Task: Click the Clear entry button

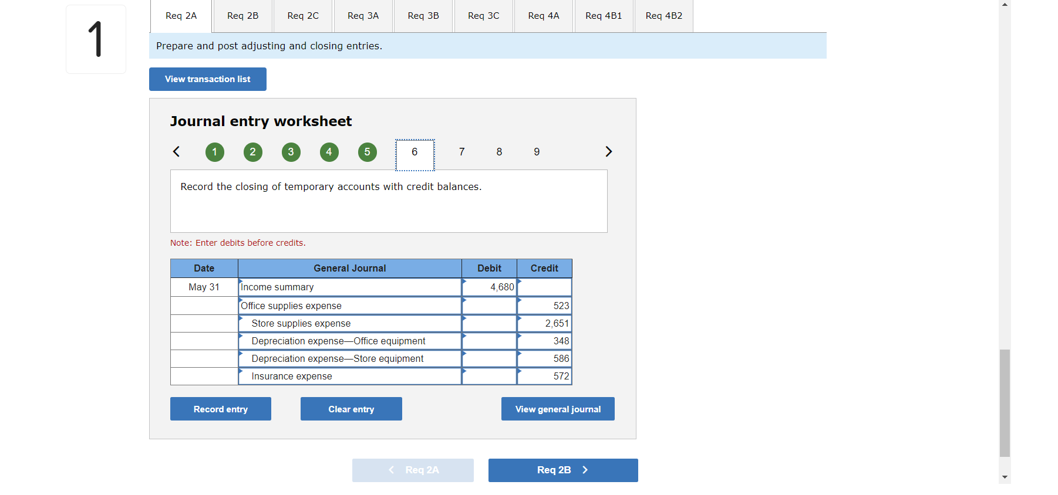Action: click(x=351, y=409)
